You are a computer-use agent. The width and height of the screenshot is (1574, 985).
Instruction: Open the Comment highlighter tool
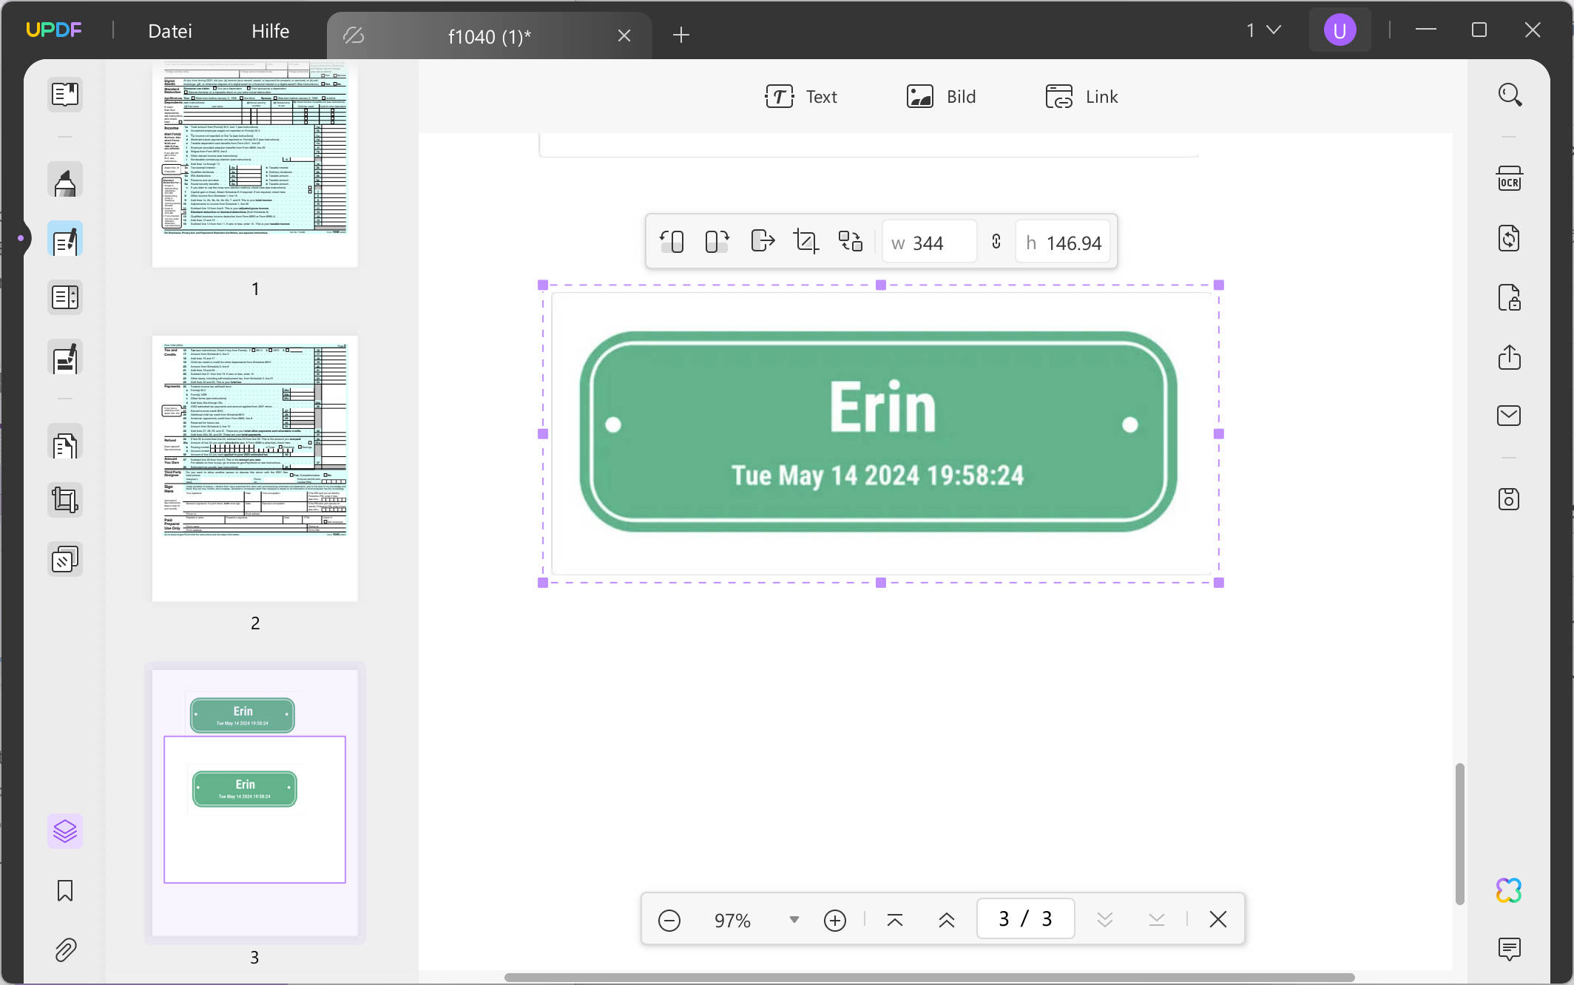(x=65, y=180)
